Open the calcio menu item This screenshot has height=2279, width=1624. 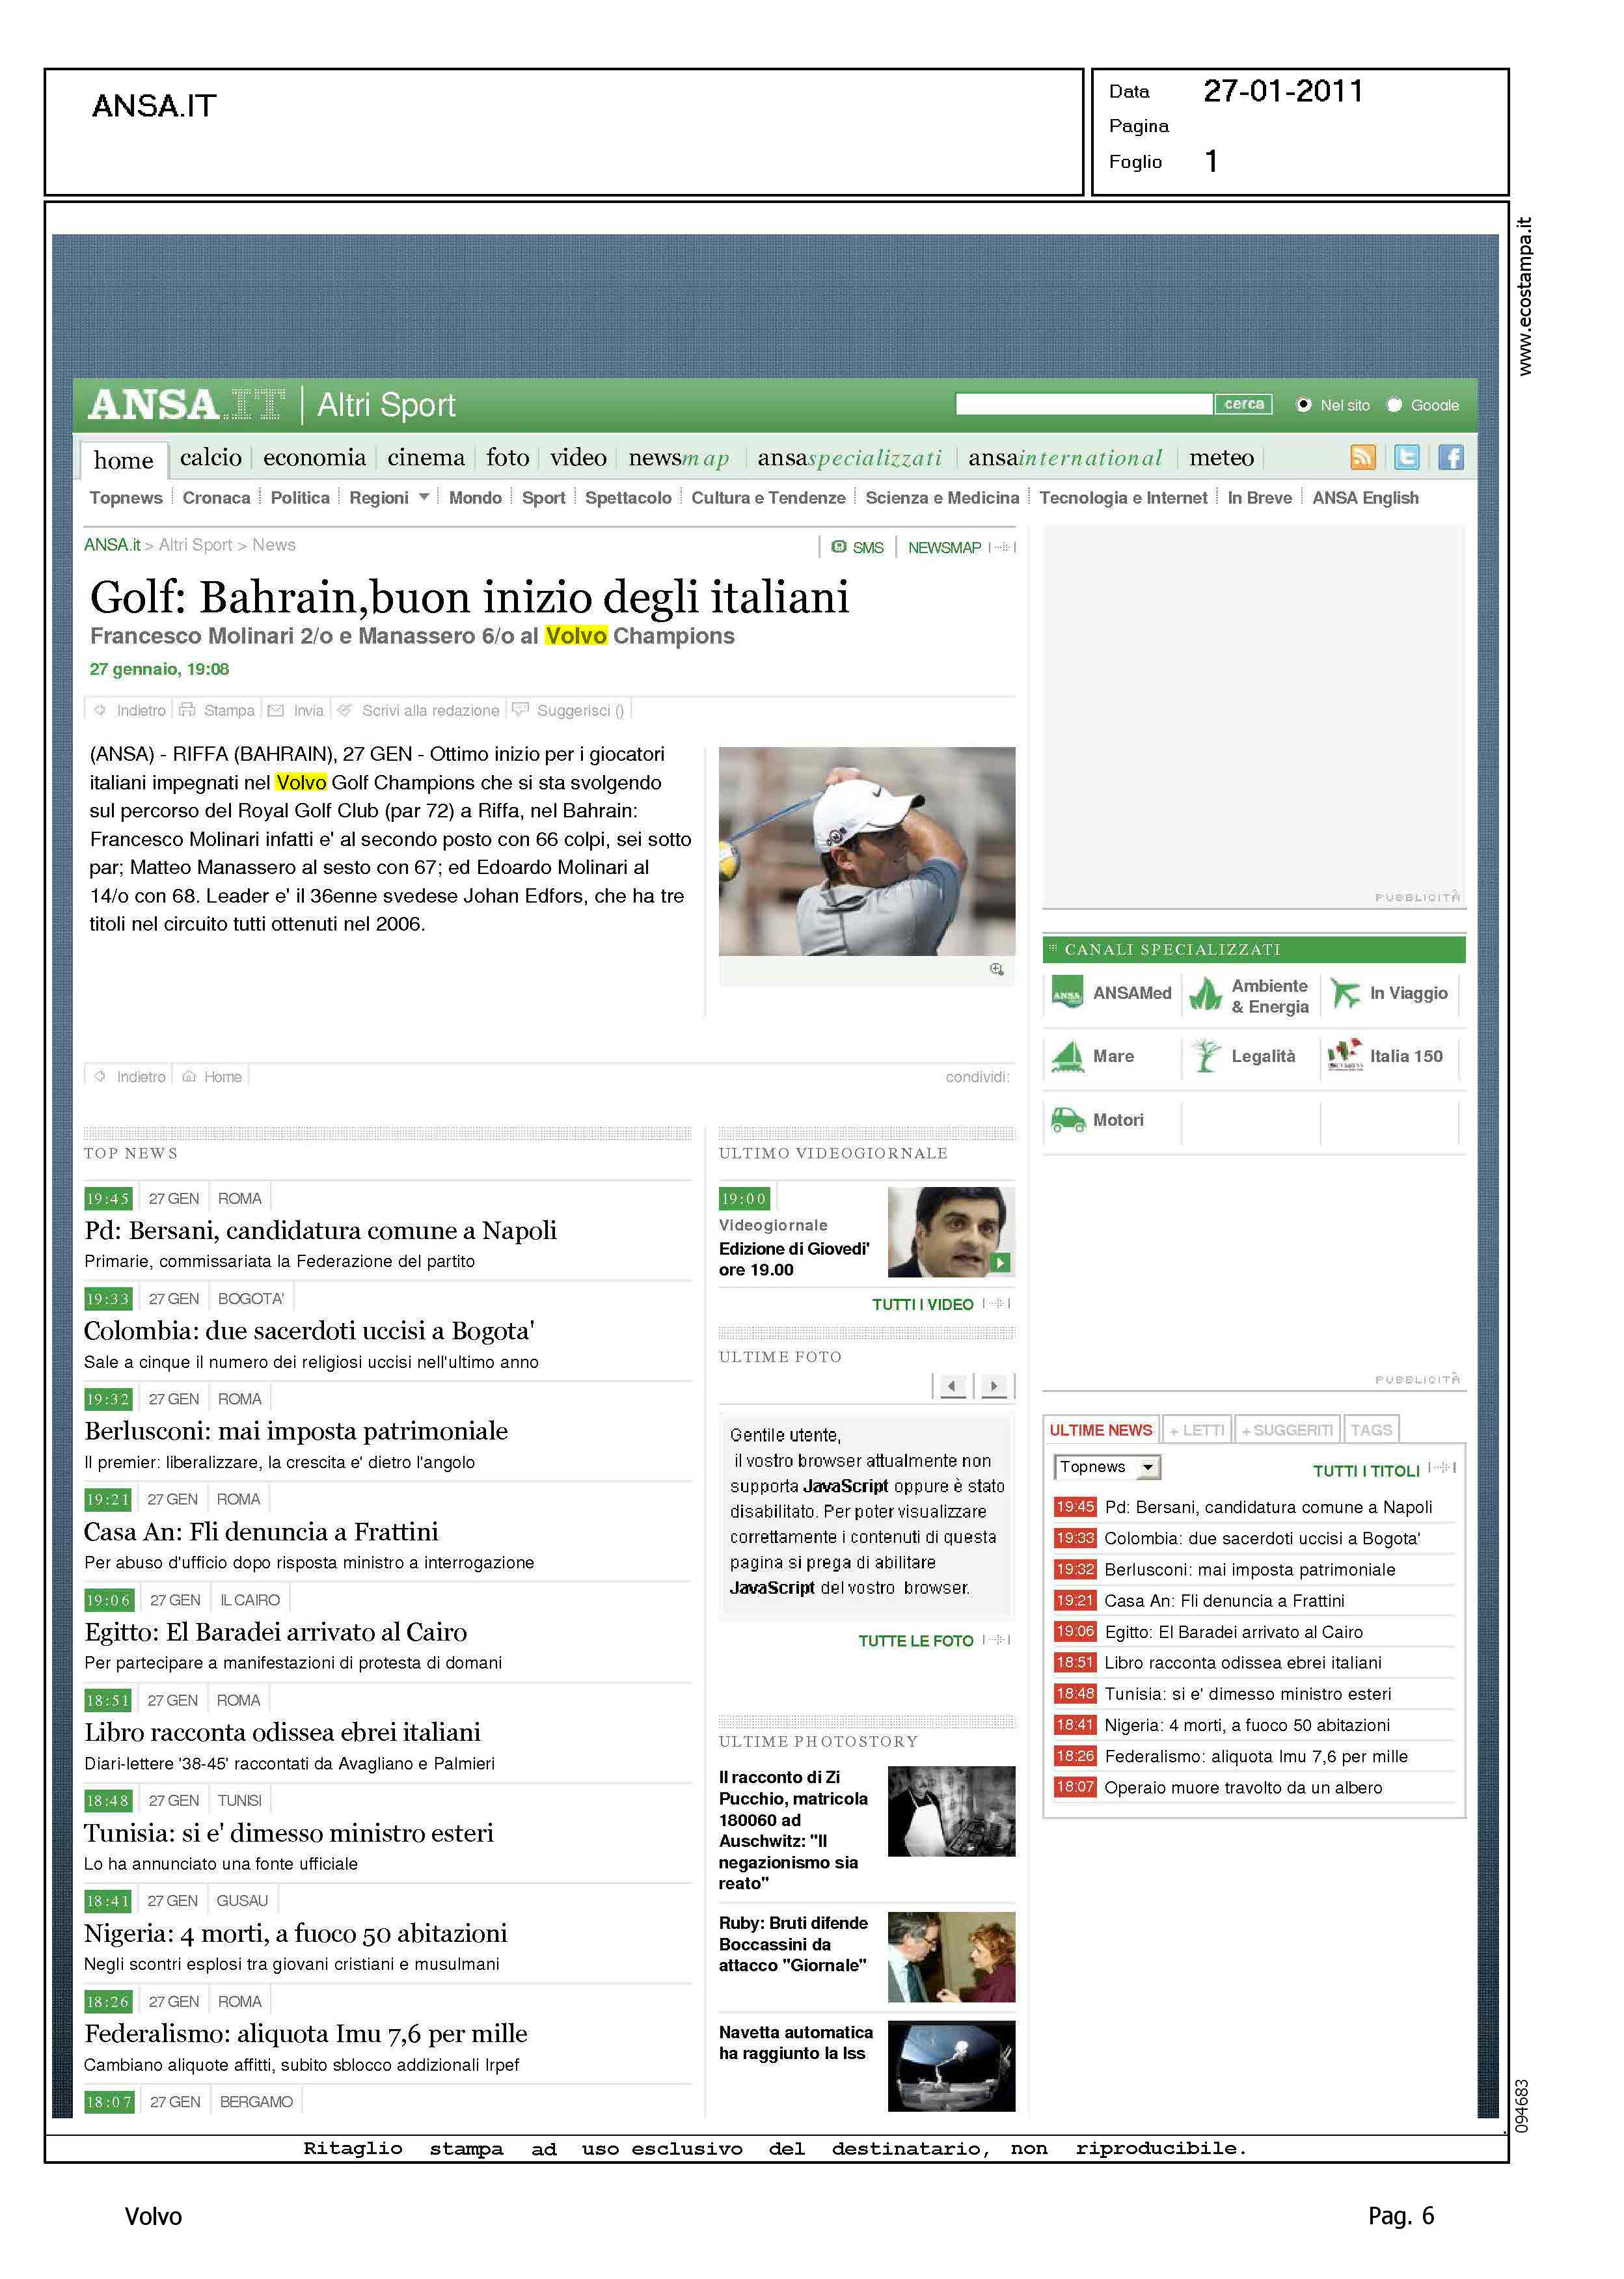tap(210, 458)
